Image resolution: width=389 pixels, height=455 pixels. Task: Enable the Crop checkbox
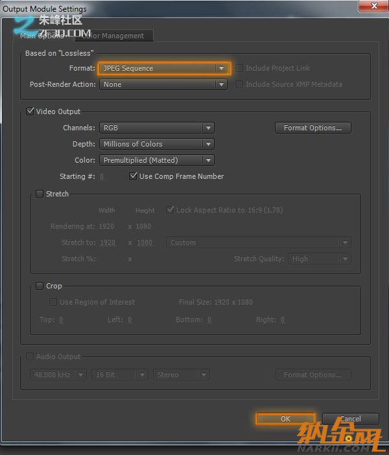pyautogui.click(x=40, y=286)
